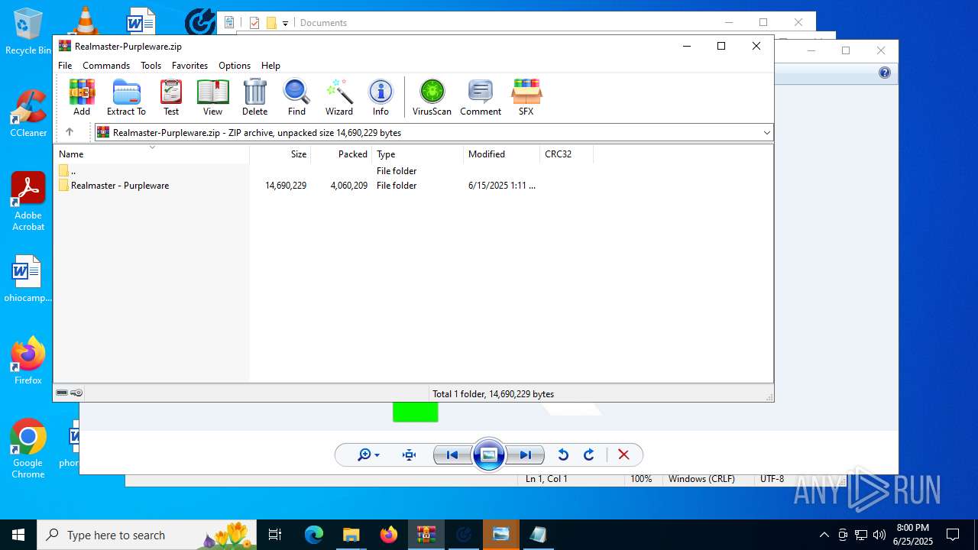Open zoom dropdown in photo viewer
Image resolution: width=978 pixels, height=550 pixels.
coord(368,455)
